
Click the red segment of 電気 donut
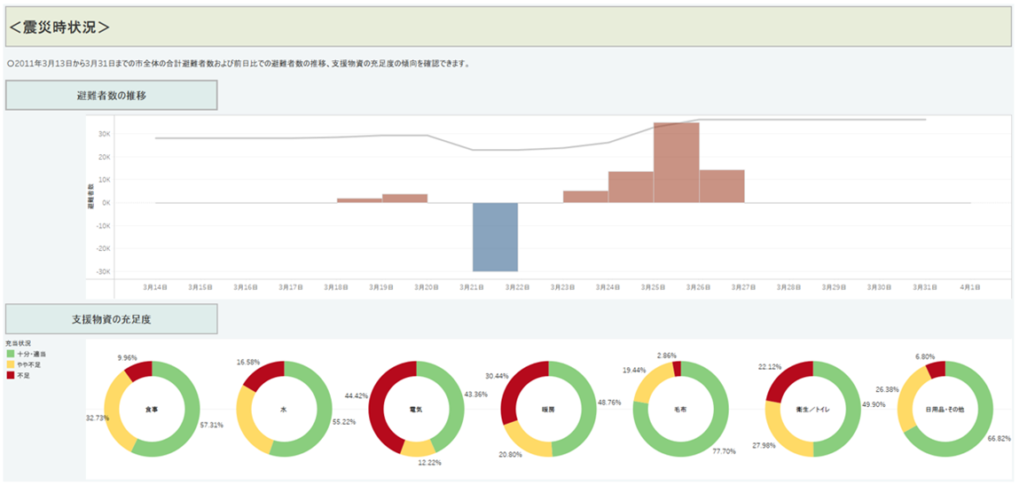(x=380, y=399)
